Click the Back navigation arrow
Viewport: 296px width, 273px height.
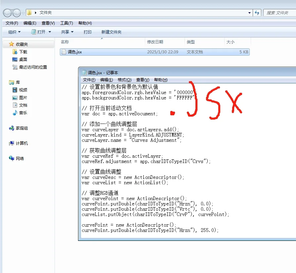tap(7, 12)
